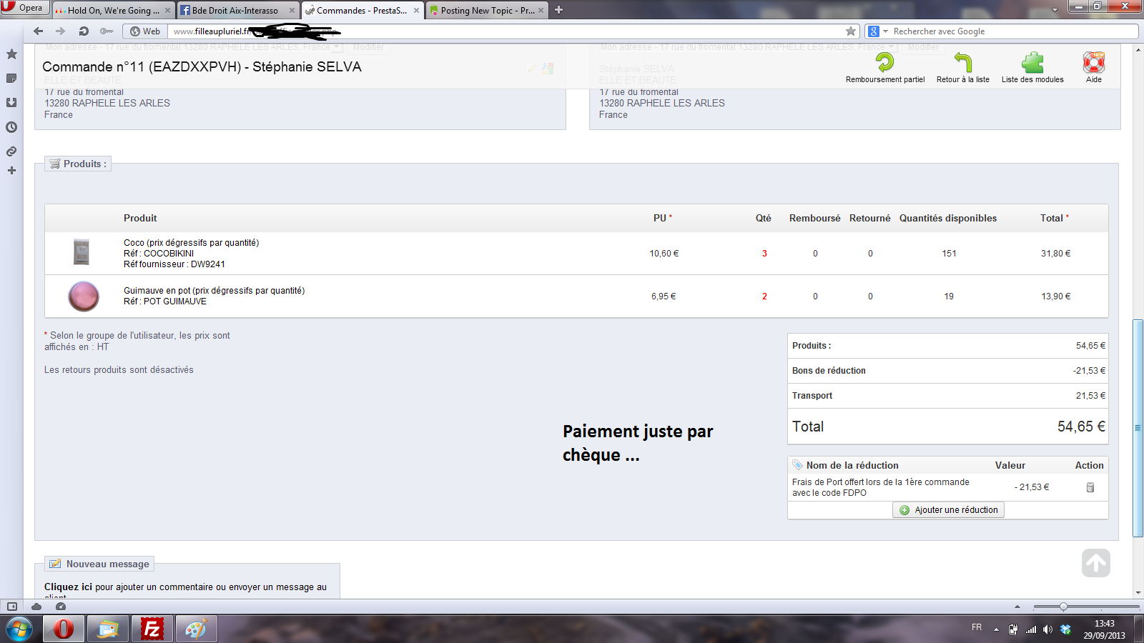Click available quantity 151 for Coco
The image size is (1144, 643).
pos(949,254)
